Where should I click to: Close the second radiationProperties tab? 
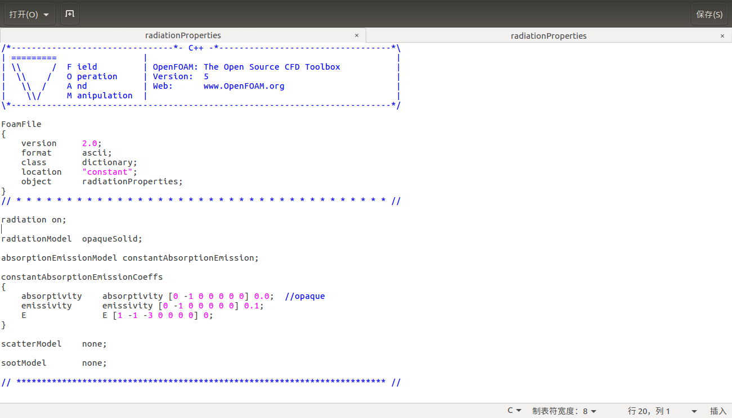click(x=722, y=35)
